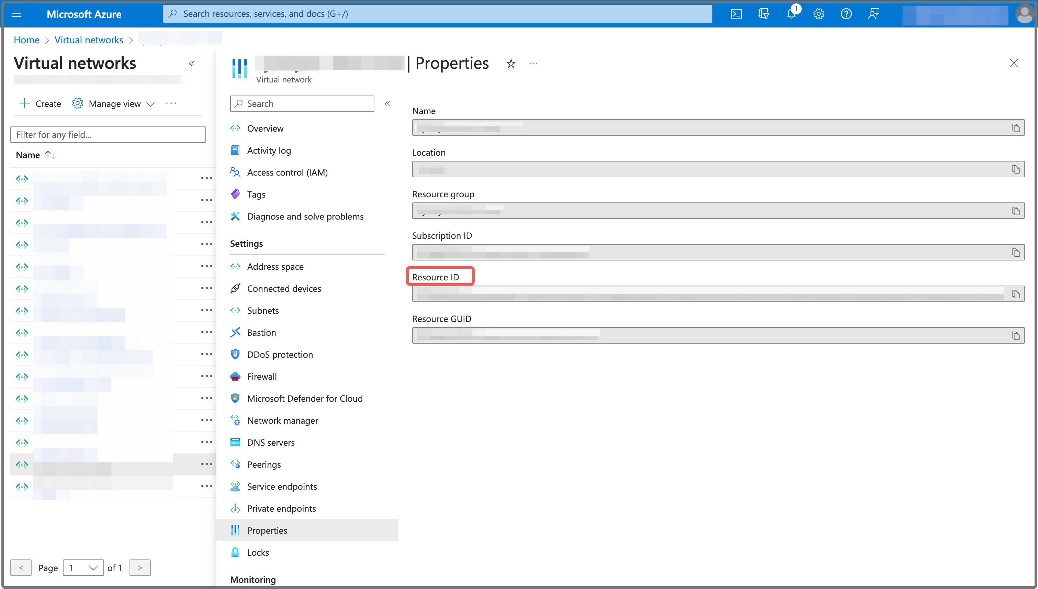Copy the Resource ID to clipboard
This screenshot has width=1038, height=589.
click(1015, 294)
